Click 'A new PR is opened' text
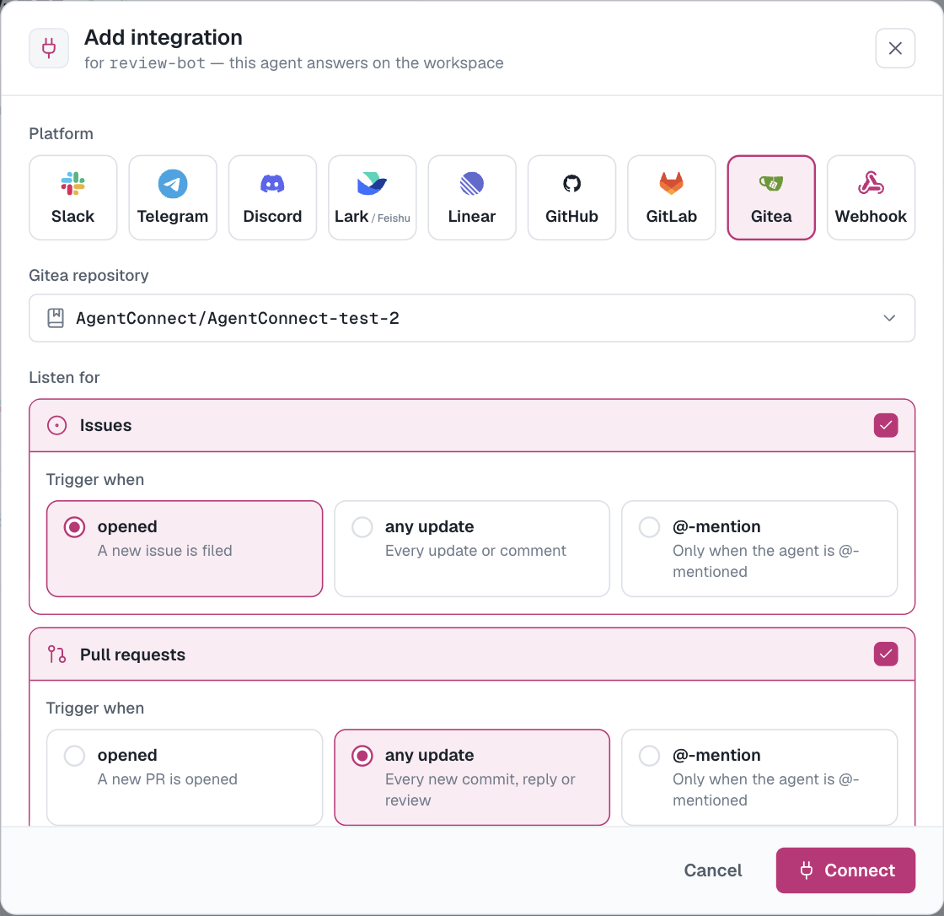944x916 pixels. pyautogui.click(x=168, y=779)
